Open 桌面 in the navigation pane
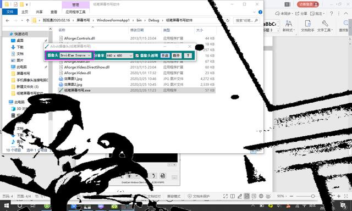352x211 pixels. click(x=20, y=41)
